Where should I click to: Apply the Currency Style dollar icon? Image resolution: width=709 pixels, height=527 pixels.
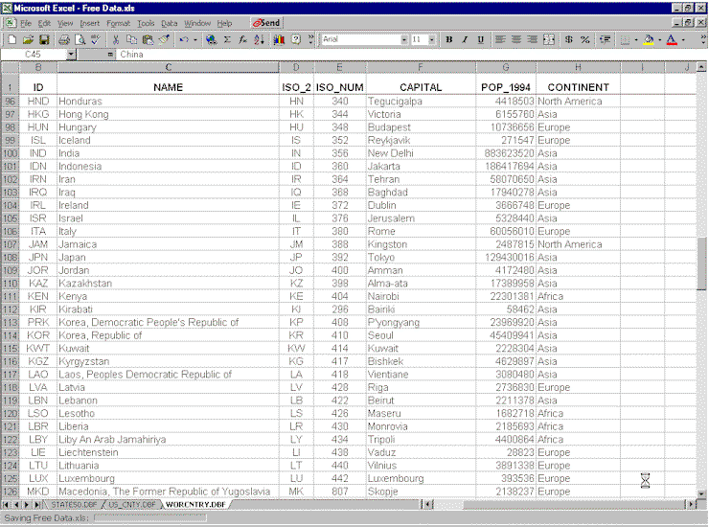569,40
